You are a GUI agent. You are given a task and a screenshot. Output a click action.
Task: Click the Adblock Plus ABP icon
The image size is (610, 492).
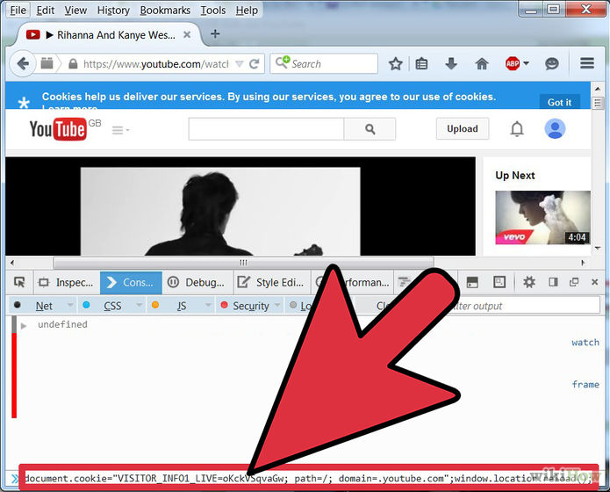tap(513, 63)
